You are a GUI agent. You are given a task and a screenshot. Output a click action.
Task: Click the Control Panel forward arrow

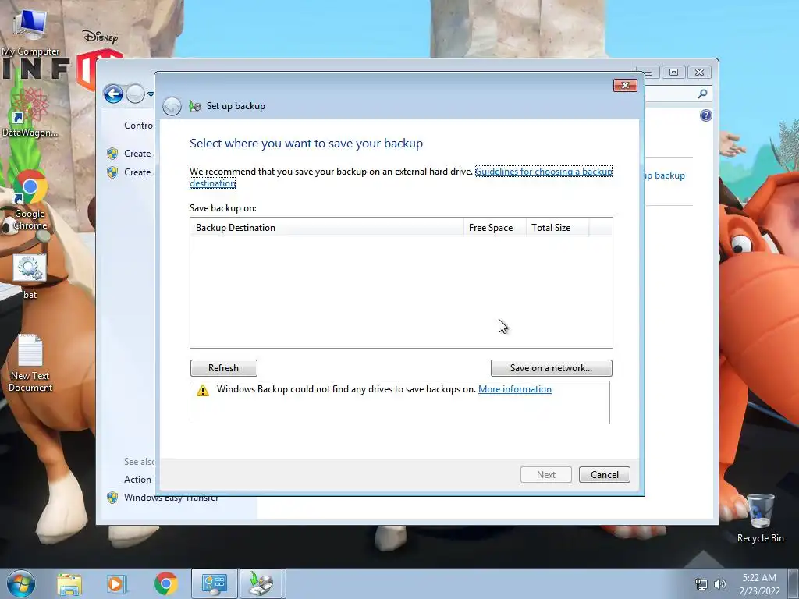click(135, 94)
